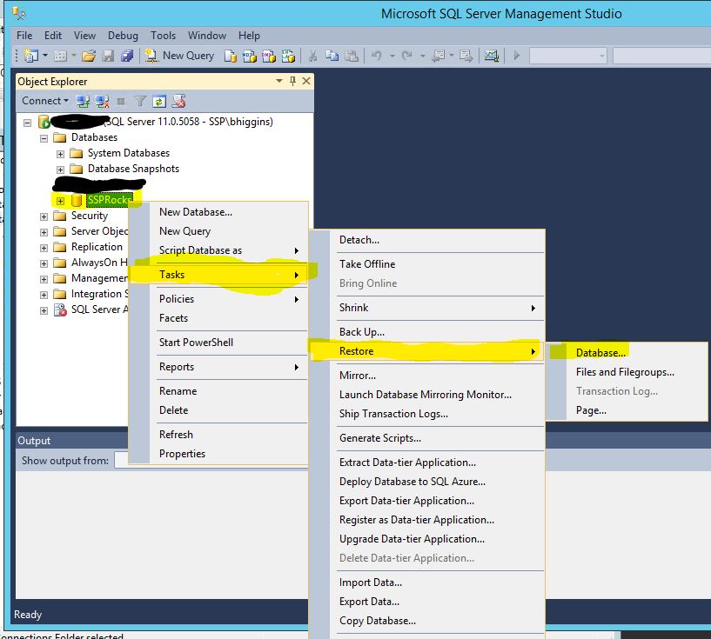Choose Import Data... entry
The image size is (711, 639).
coord(371,582)
